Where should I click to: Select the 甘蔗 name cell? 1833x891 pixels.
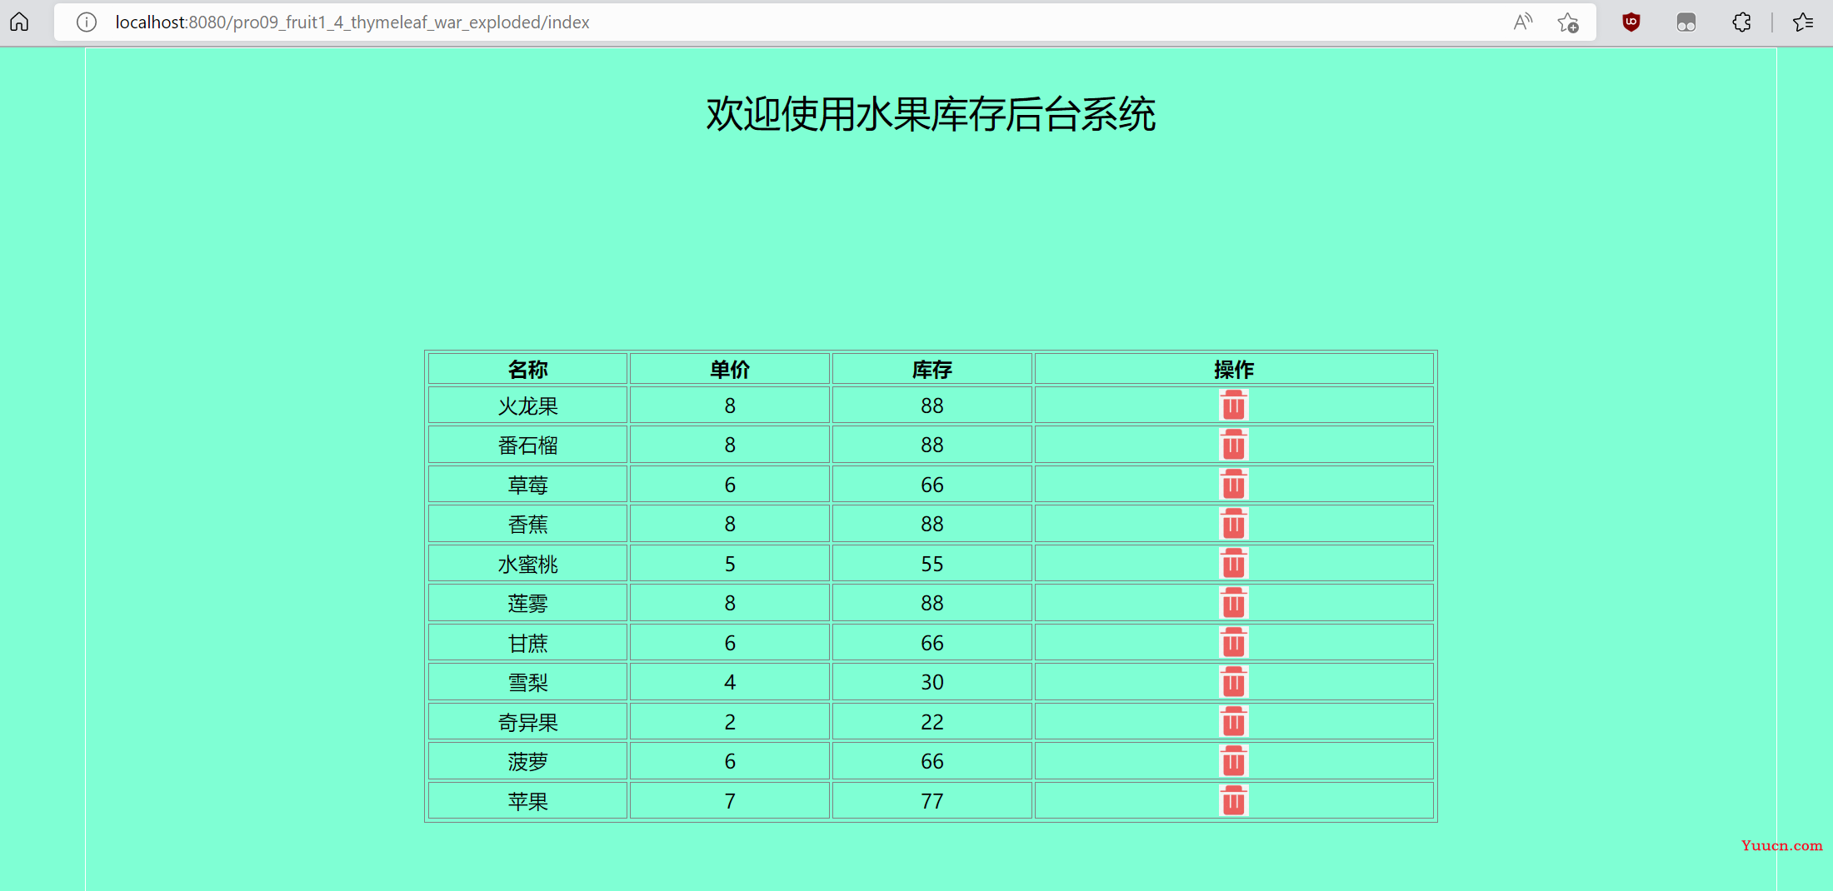click(527, 643)
